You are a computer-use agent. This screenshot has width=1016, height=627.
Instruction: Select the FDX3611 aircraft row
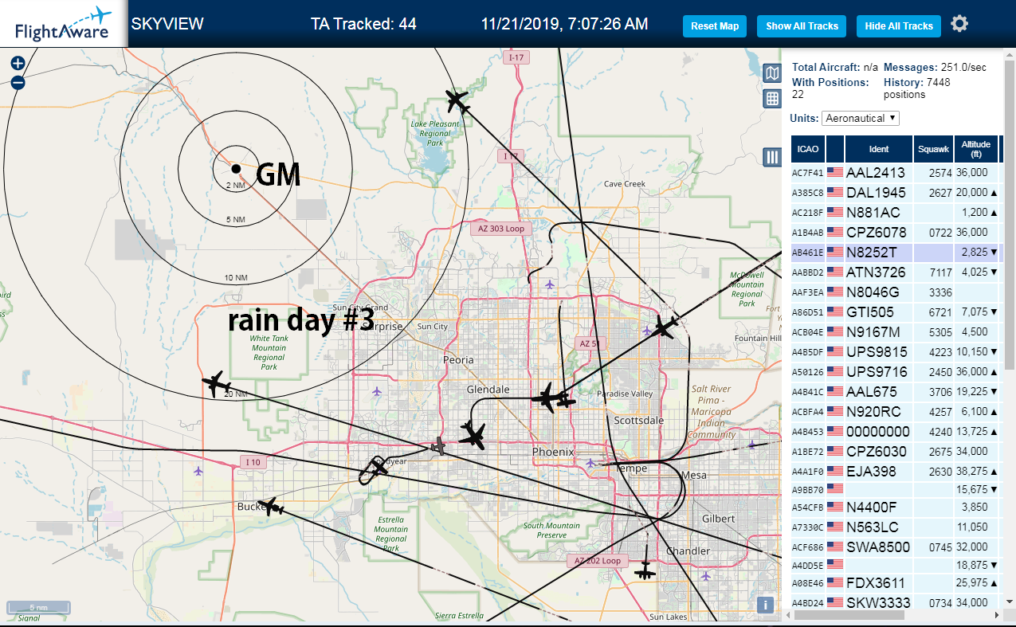point(896,582)
